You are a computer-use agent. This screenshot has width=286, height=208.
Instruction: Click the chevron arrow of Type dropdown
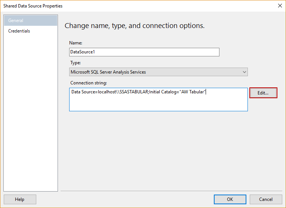pyautogui.click(x=244, y=72)
